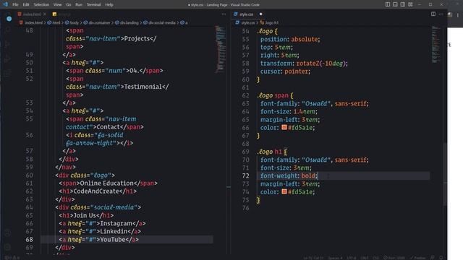This screenshot has height=260, width=463.
Task: Click line number 72 in style.css
Action: tap(245, 175)
